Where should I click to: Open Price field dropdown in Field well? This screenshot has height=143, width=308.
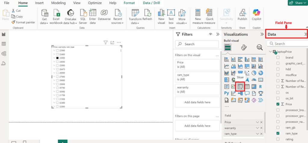coord(257,122)
